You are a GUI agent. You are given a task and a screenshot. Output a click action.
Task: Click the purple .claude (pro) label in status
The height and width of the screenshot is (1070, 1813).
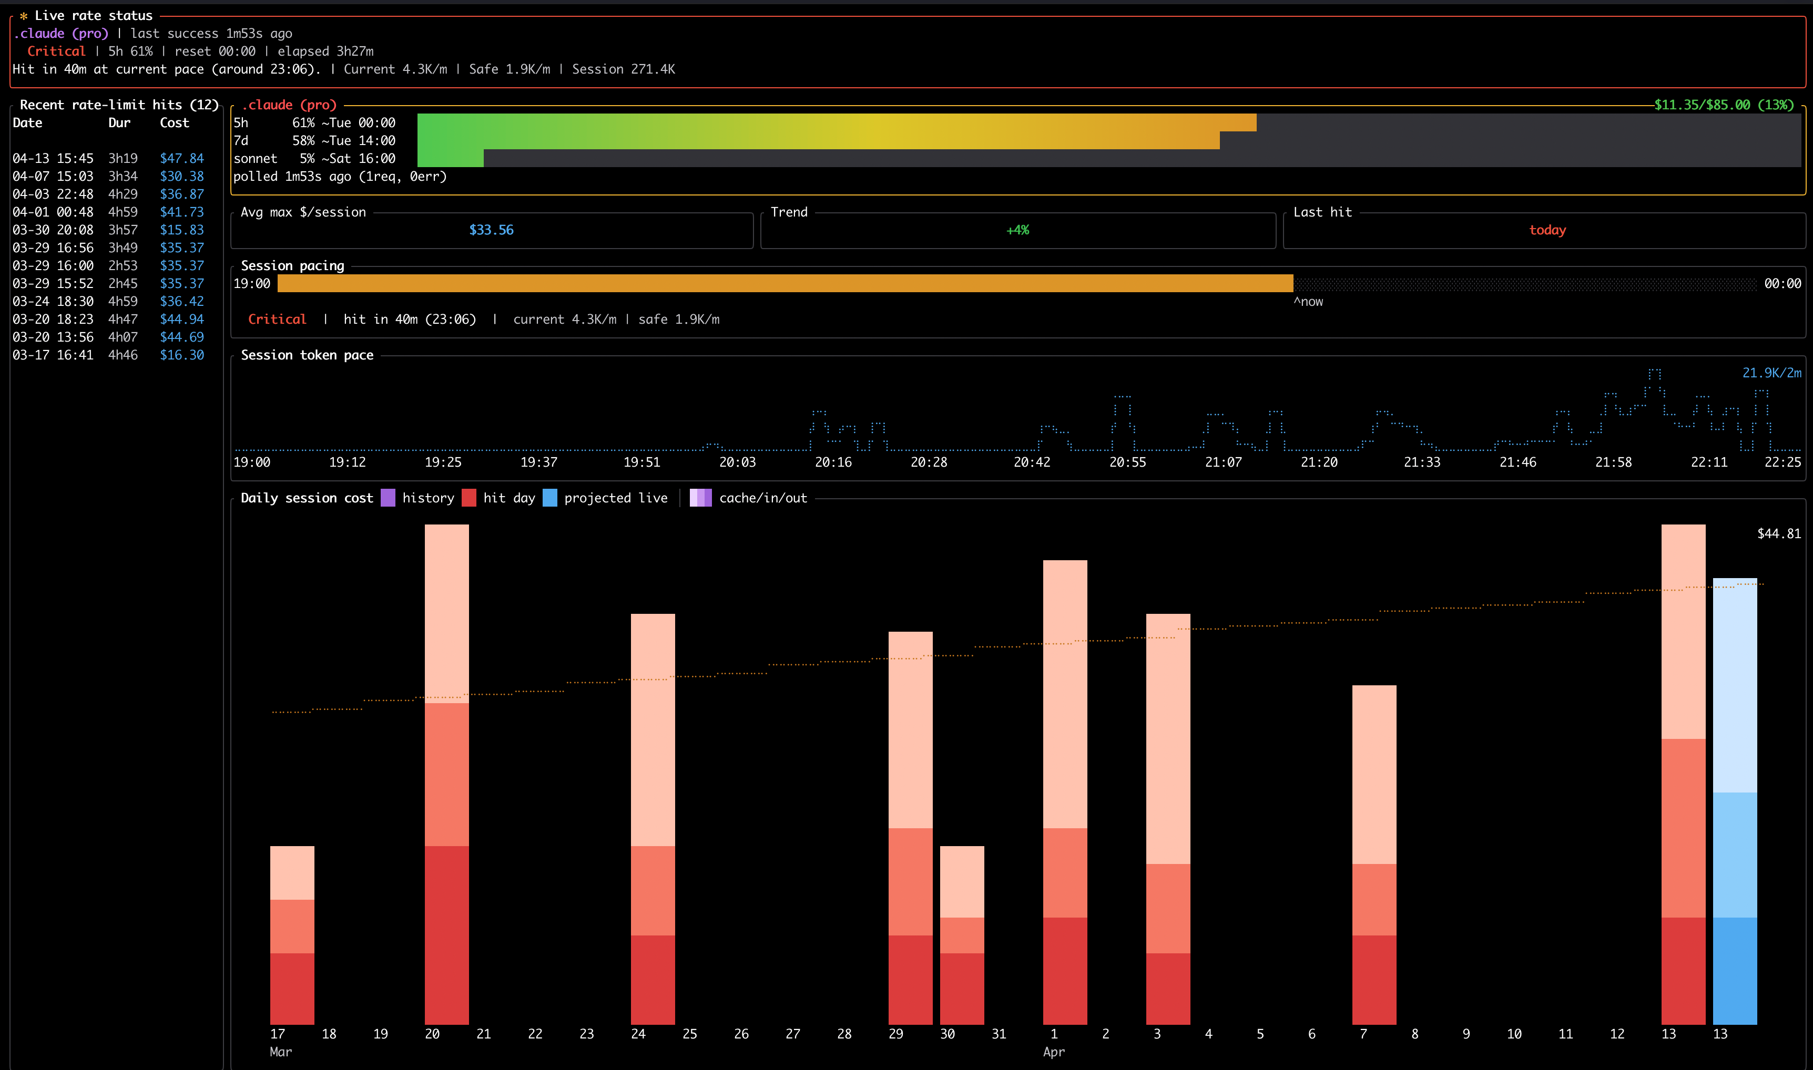coord(60,33)
